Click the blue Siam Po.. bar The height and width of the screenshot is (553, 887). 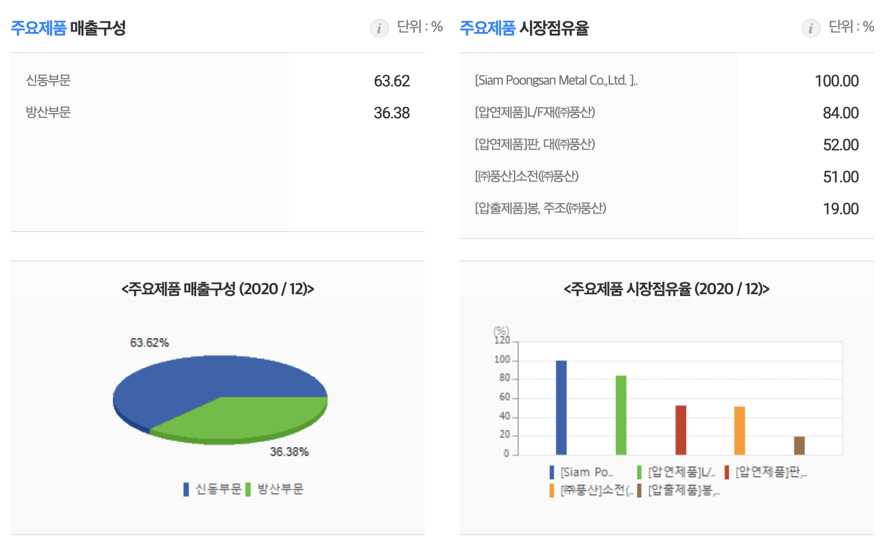pos(561,407)
